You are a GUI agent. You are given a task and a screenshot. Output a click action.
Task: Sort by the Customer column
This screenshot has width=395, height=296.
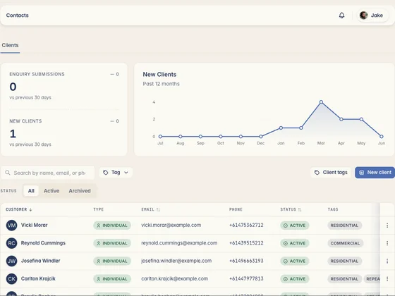(x=18, y=209)
